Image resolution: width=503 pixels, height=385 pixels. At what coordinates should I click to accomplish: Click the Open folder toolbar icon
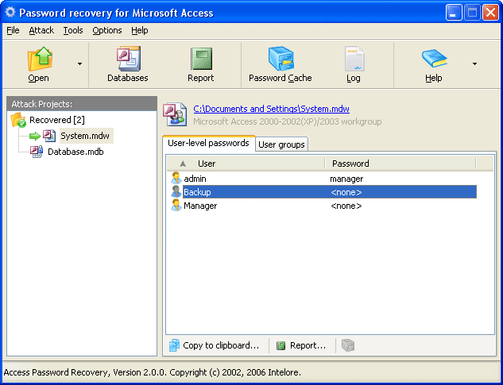[x=40, y=59]
